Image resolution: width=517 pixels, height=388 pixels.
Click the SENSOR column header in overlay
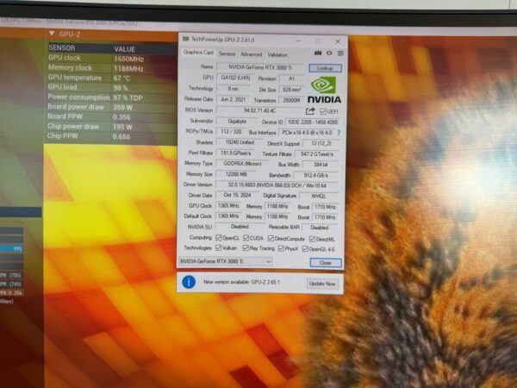click(62, 47)
